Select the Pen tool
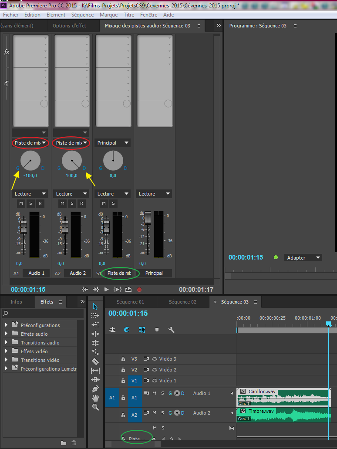337x449 pixels. tap(95, 389)
